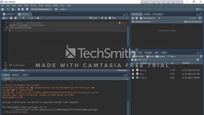
Task: Maximize the Environment pane
Action: click(x=200, y=14)
